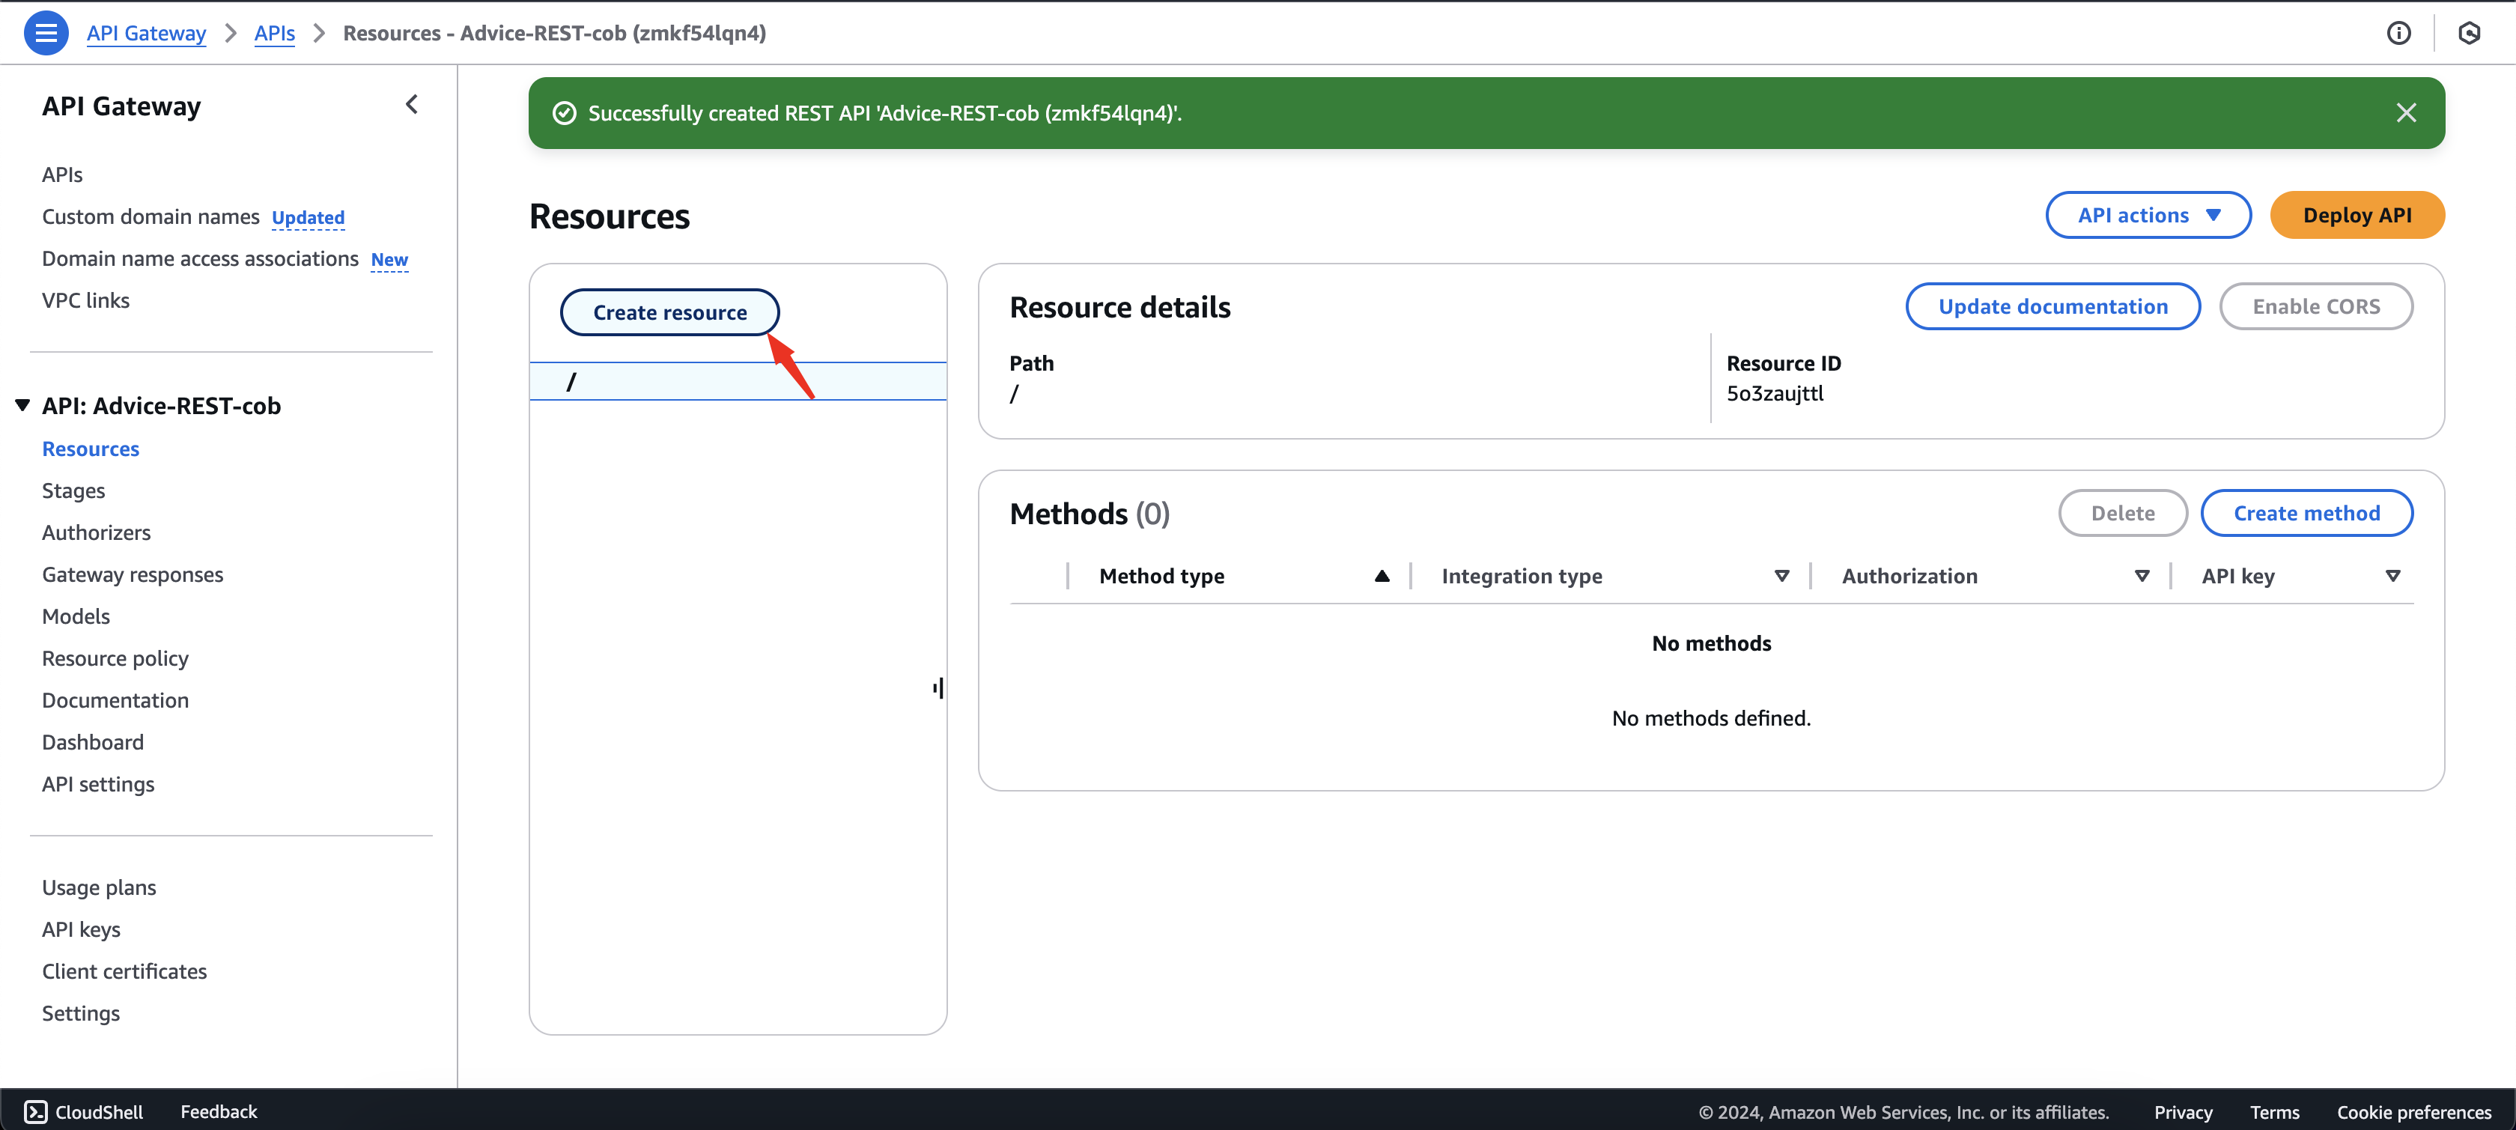Open the hamburger navigation menu icon
Viewport: 2516px width, 1130px height.
tap(45, 33)
